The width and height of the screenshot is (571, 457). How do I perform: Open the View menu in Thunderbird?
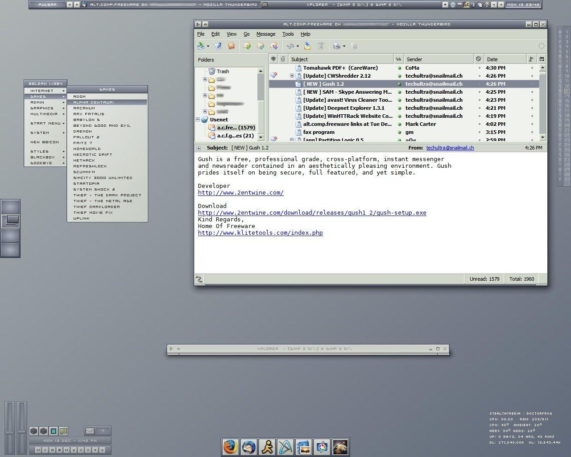[232, 34]
